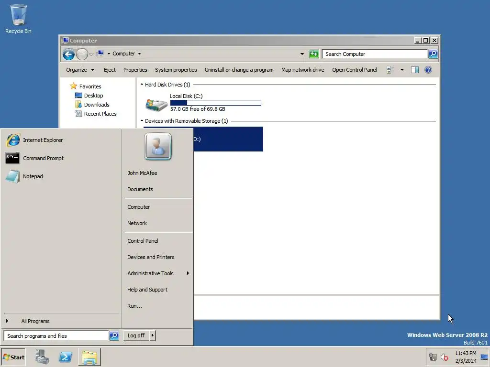
Task: Toggle the preview pane icon
Action: [x=415, y=70]
